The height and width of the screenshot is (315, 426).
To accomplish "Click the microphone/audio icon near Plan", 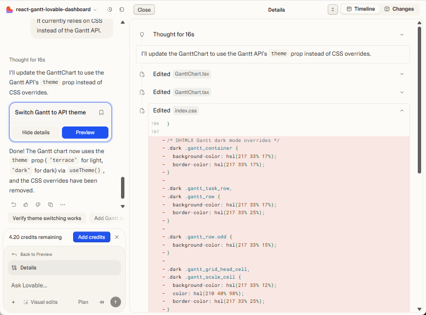I will [x=102, y=302].
